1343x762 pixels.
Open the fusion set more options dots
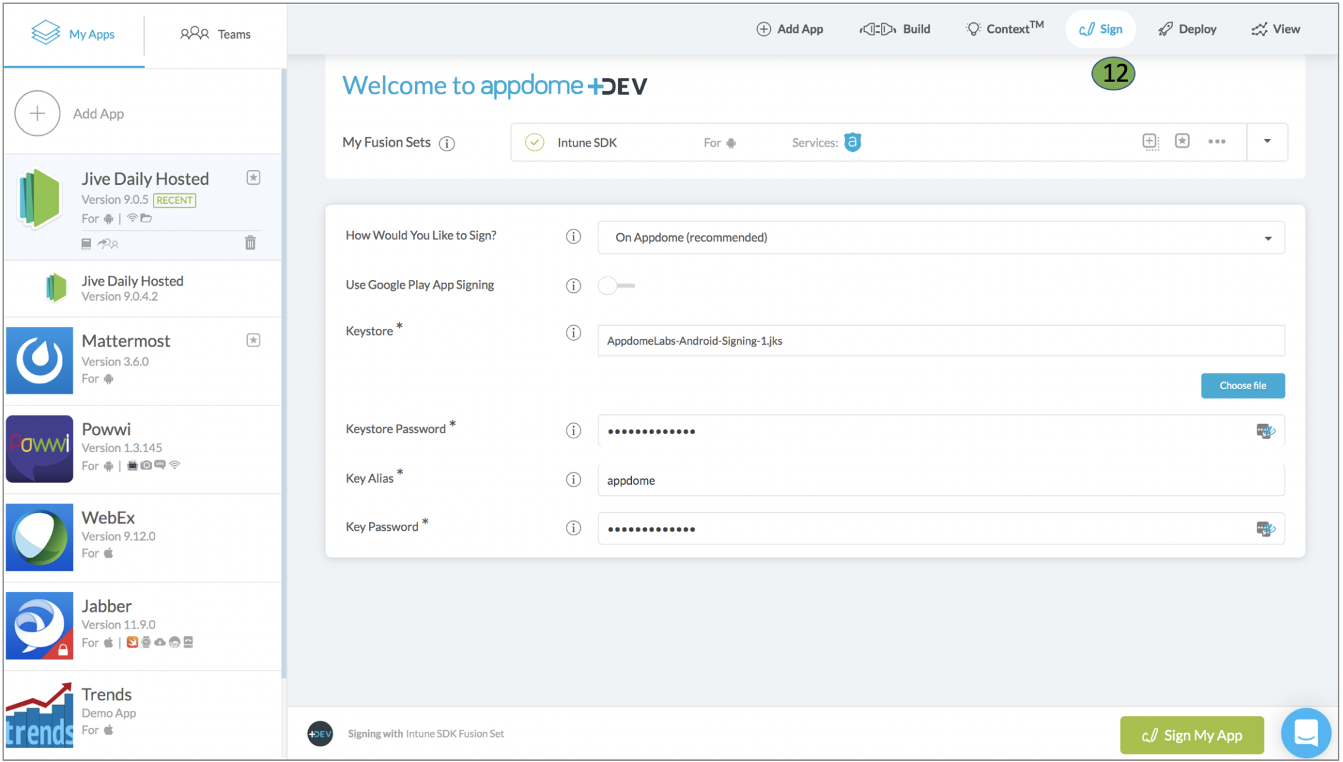pos(1217,142)
